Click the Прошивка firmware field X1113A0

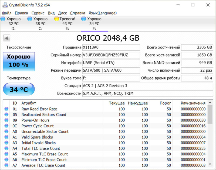pos(111,47)
